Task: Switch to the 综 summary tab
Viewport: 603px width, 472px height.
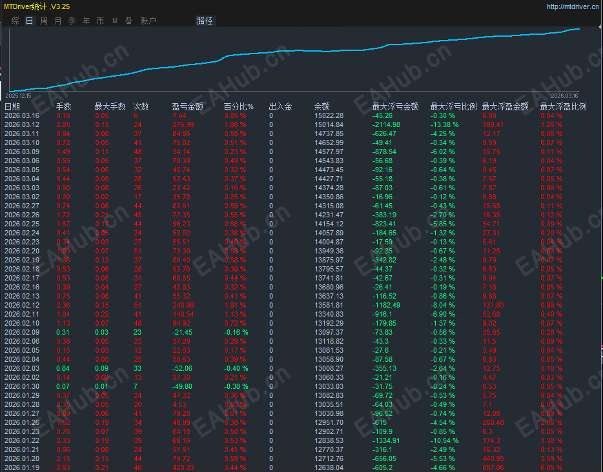Action: coord(15,21)
